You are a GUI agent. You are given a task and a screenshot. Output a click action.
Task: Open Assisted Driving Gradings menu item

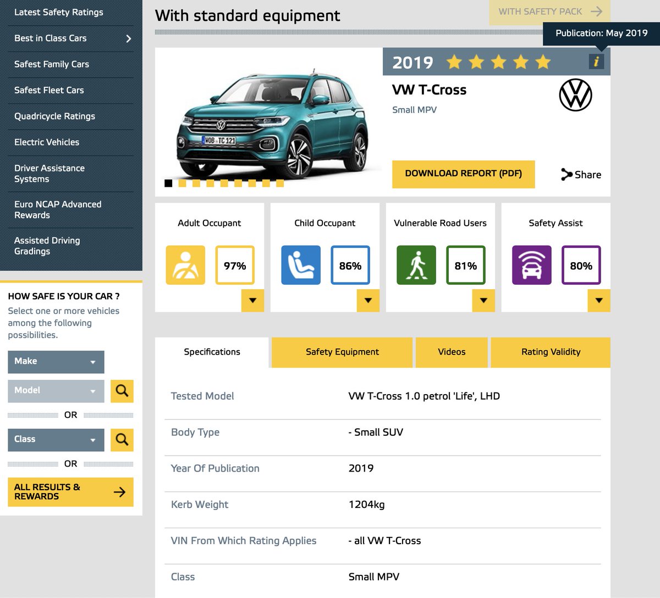(71, 246)
